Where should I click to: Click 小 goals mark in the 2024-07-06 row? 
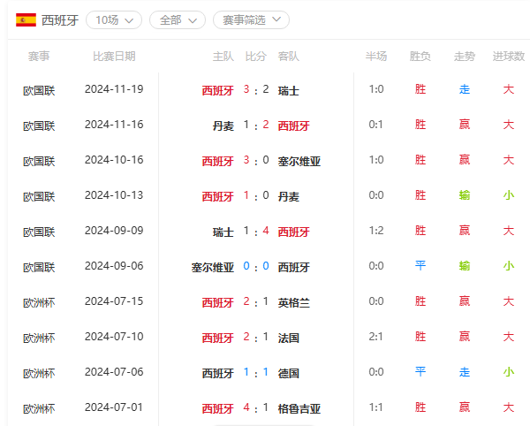point(509,372)
